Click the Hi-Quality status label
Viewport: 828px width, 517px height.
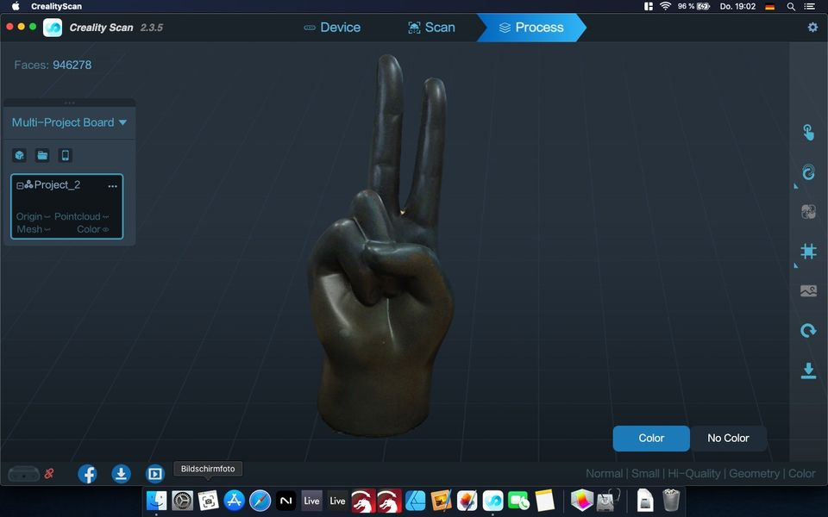click(x=693, y=474)
